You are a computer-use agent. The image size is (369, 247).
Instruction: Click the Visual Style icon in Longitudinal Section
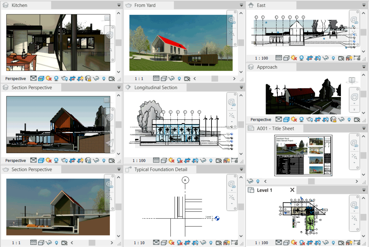[x=164, y=160]
